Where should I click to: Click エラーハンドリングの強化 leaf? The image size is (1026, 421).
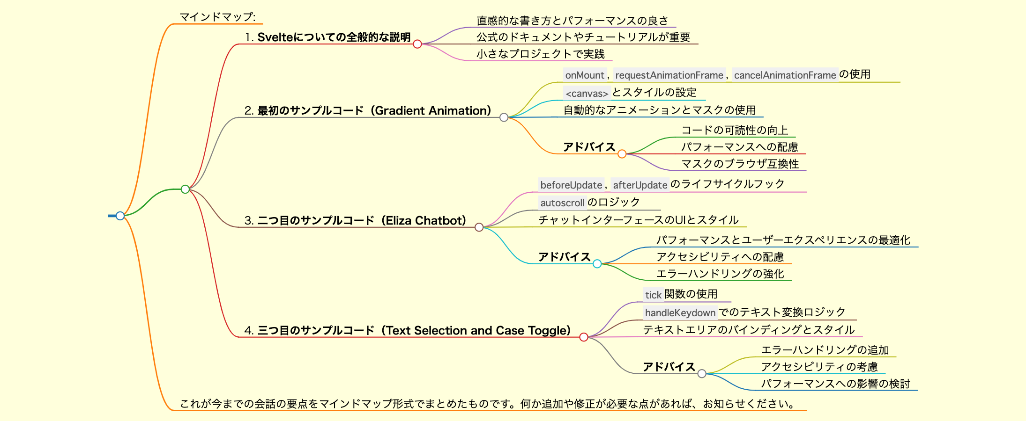(720, 274)
